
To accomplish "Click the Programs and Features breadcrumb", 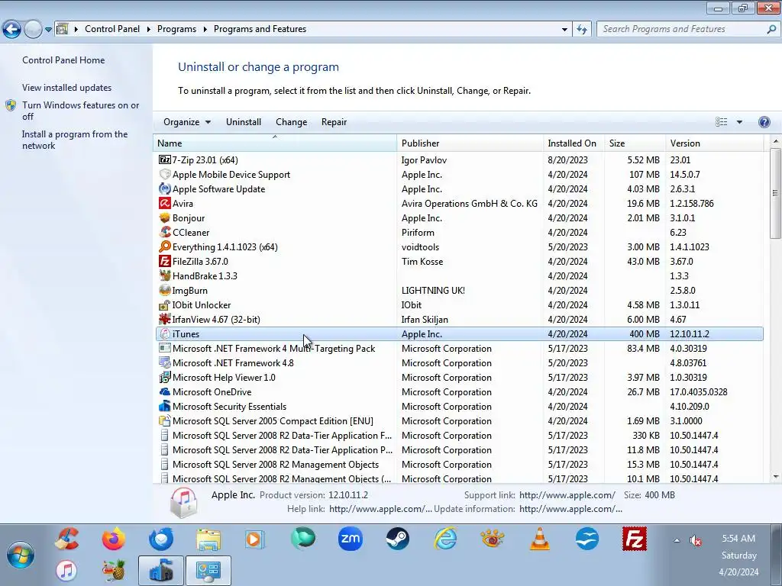I will [260, 29].
